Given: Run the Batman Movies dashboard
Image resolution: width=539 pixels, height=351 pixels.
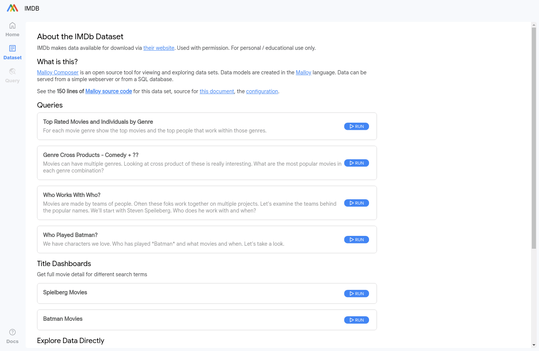Looking at the screenshot, I should (x=357, y=320).
